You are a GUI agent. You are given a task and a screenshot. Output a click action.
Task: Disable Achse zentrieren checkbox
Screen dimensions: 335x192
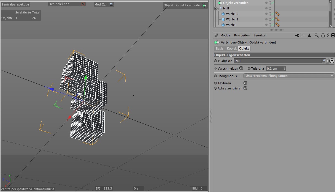pyautogui.click(x=245, y=88)
